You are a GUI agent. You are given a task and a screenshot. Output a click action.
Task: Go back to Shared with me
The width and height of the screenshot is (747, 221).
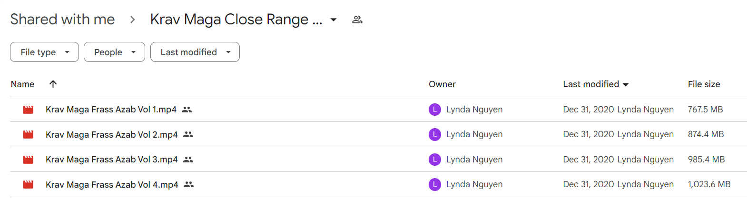(62, 19)
